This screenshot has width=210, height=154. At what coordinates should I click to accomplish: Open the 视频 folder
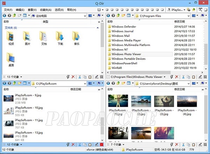[11, 38]
